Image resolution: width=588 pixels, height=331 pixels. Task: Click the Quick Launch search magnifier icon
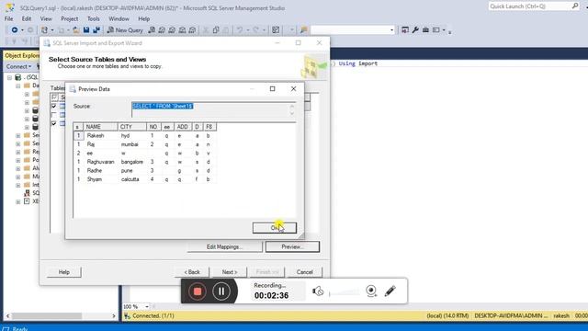click(575, 6)
